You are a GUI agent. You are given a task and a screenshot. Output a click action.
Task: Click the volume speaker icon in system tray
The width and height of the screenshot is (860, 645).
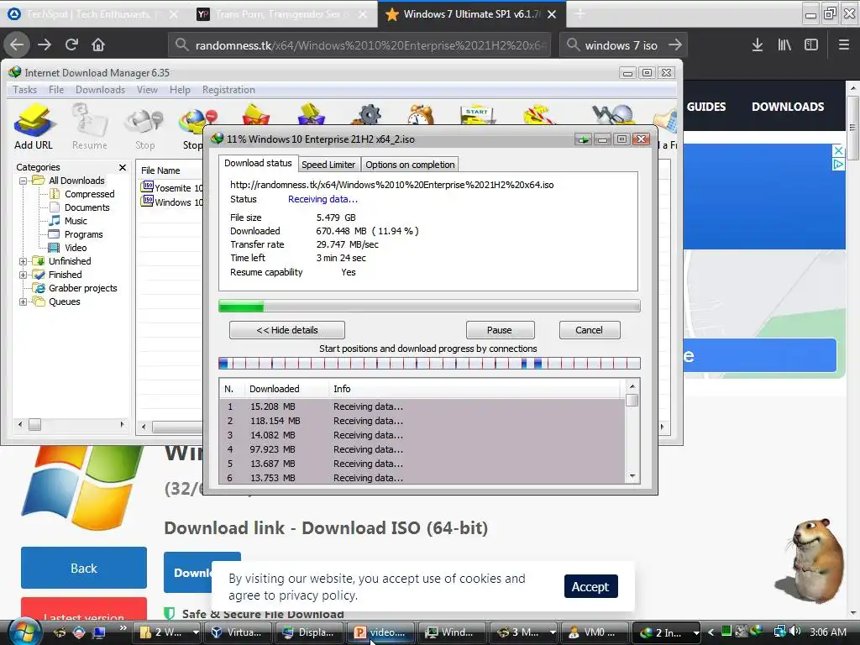[794, 632]
